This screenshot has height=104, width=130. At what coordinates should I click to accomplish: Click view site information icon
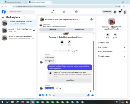pyautogui.click(x=14, y=6)
